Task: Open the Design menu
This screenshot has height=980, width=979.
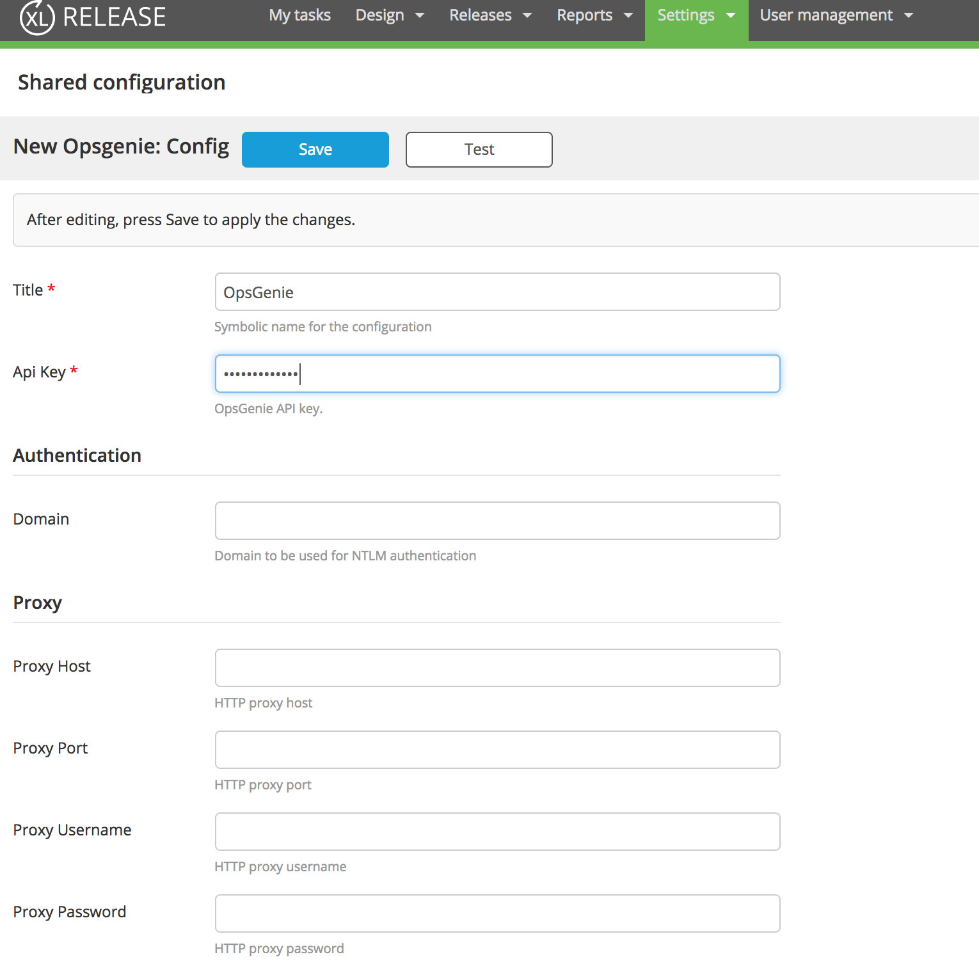Action: [x=379, y=15]
